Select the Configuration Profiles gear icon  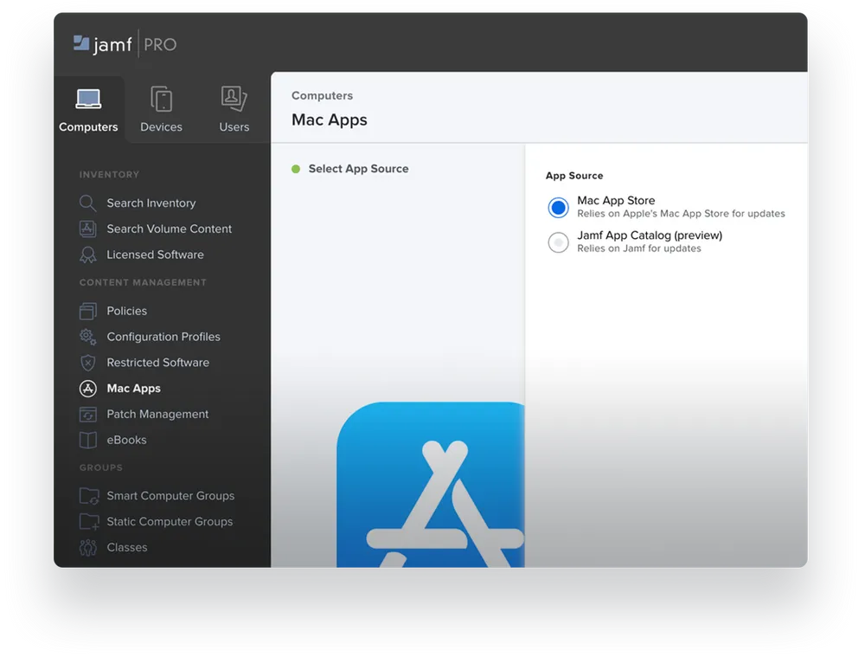click(x=87, y=336)
